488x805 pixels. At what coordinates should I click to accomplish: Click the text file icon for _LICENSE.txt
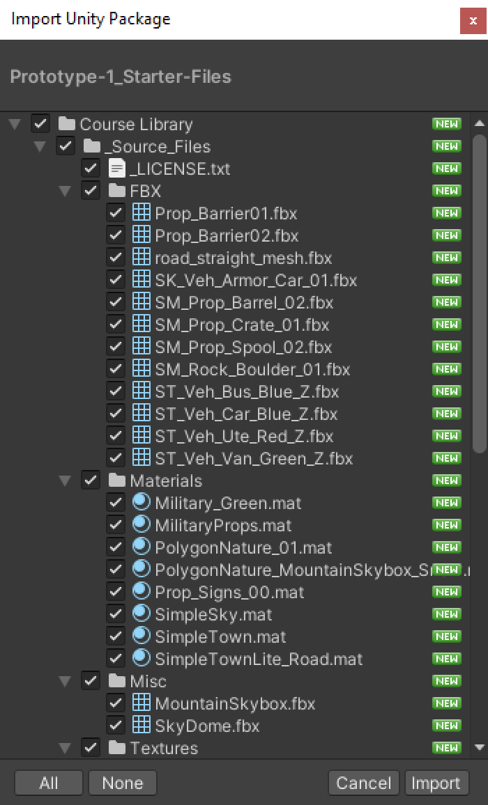[116, 169]
